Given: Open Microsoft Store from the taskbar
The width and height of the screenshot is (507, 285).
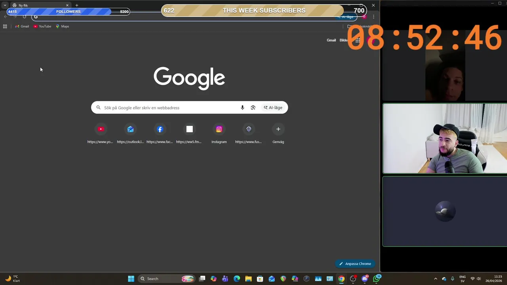Looking at the screenshot, I should (x=260, y=279).
